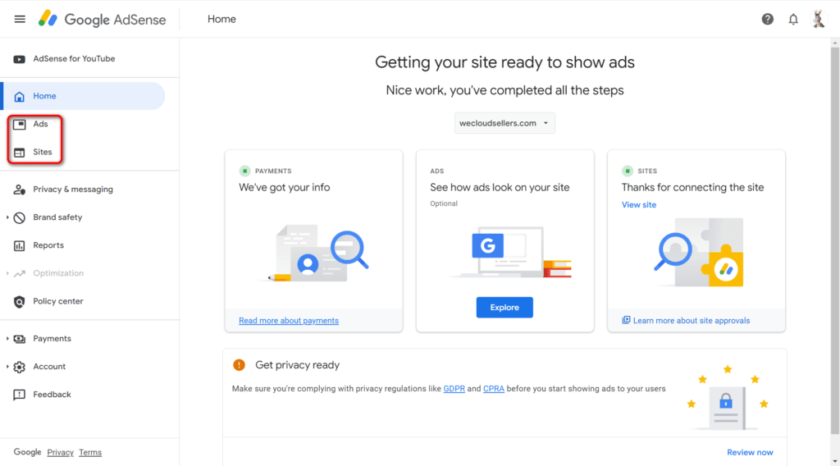The height and width of the screenshot is (466, 840).
Task: Expand the Brand safety submenu arrow
Action: [x=7, y=217]
